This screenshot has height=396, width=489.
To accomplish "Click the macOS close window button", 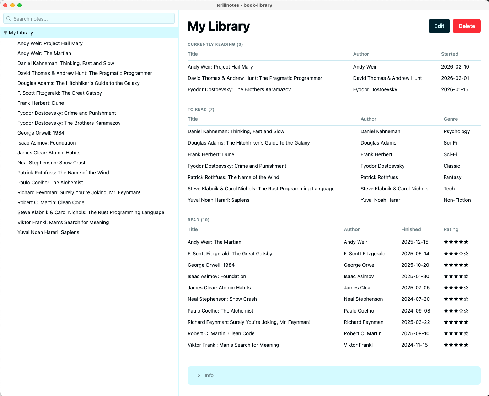I will pos(5,5).
